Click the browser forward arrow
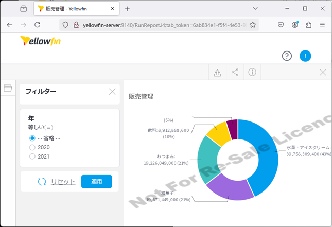This screenshot has width=332, height=227. [x=24, y=25]
